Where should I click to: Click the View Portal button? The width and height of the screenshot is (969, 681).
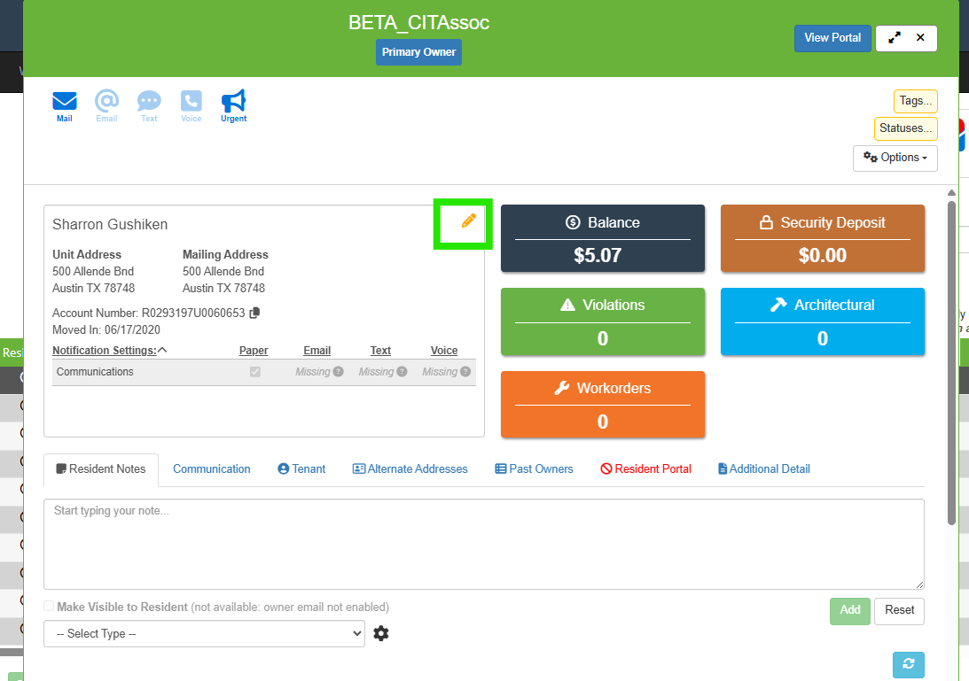832,38
